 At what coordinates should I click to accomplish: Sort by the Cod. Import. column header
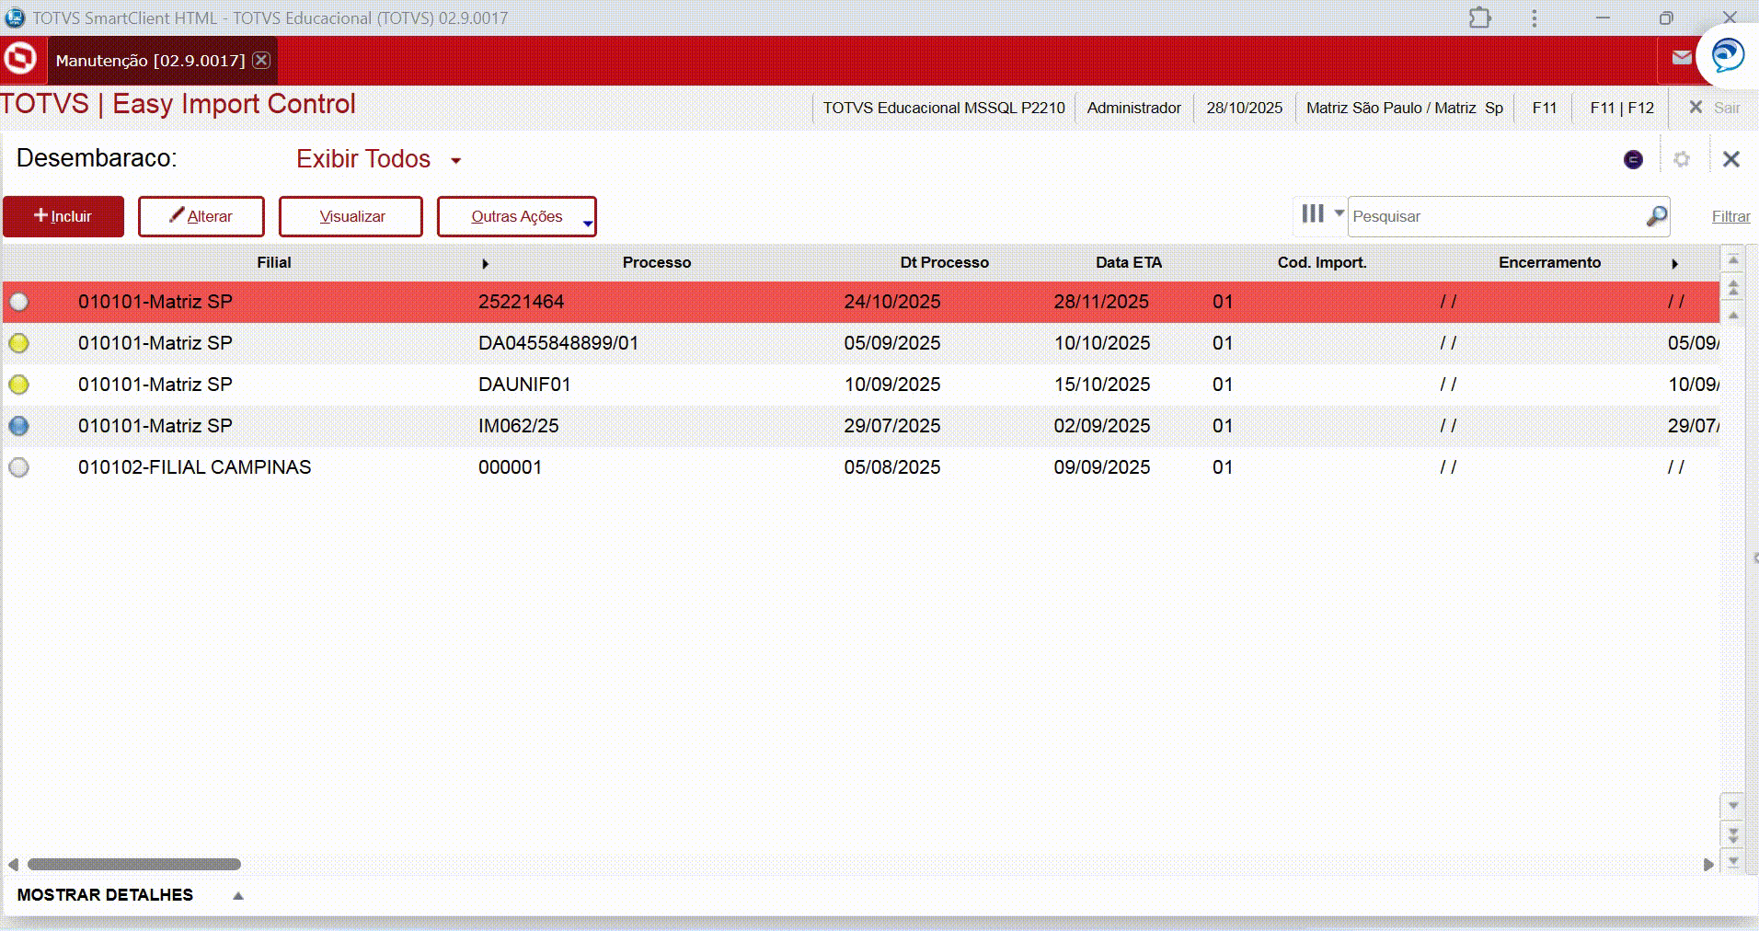(1322, 263)
